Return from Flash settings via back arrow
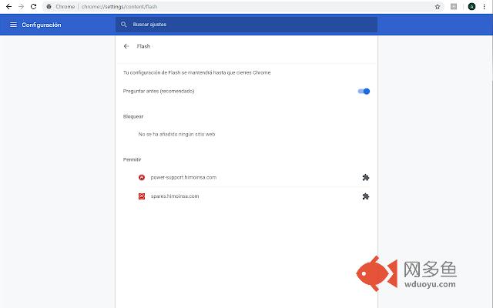This screenshot has width=493, height=308. pos(126,46)
